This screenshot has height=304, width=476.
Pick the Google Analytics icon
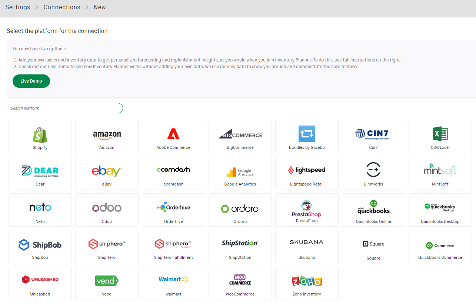pyautogui.click(x=240, y=172)
